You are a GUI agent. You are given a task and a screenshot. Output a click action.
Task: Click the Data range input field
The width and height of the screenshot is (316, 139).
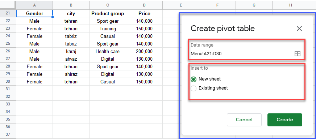242,54
